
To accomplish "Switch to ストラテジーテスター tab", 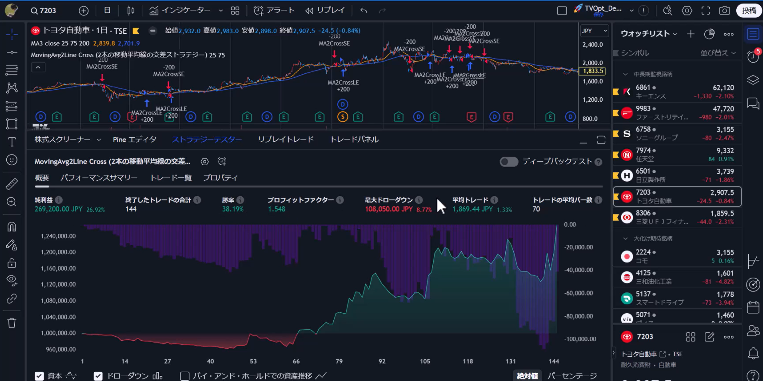I will coord(207,140).
